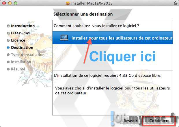
Task: Click the Introduction step bullet
Action: click(x=8, y=26)
